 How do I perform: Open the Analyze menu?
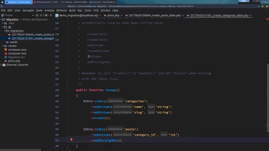pos(50,10)
